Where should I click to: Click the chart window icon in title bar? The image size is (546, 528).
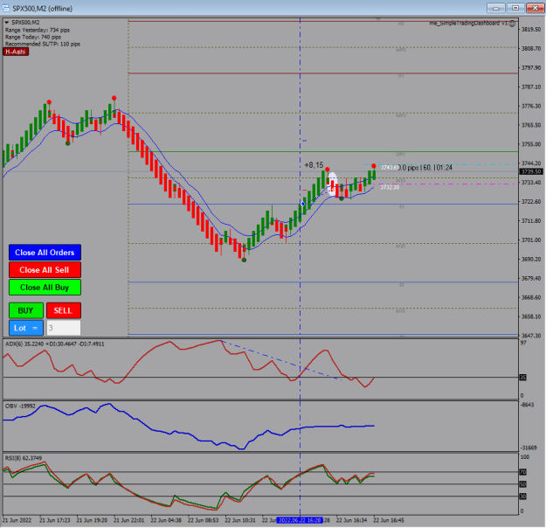click(6, 8)
